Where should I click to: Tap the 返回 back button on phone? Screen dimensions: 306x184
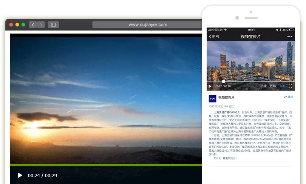pyautogui.click(x=214, y=37)
